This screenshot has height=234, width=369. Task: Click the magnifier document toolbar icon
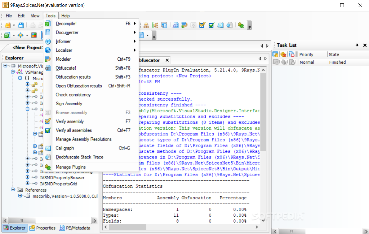coord(176,25)
